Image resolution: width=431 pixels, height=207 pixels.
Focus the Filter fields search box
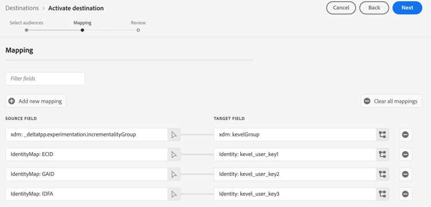click(x=45, y=79)
